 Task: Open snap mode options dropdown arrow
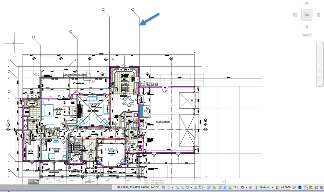pyautogui.click(x=173, y=187)
